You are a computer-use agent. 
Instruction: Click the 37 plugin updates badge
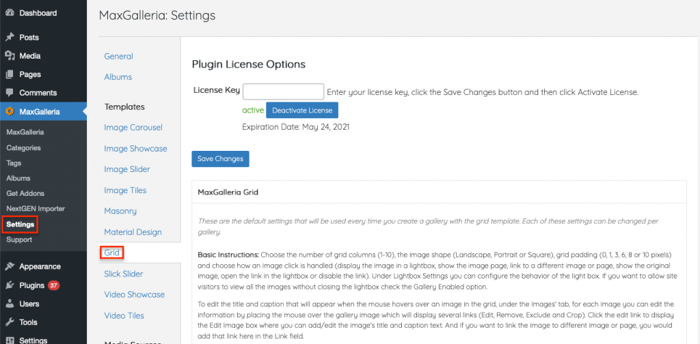pyautogui.click(x=53, y=285)
